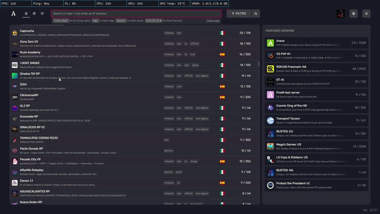Open the BUSTED: NA featured server
380x214 pixels.
pos(316,172)
